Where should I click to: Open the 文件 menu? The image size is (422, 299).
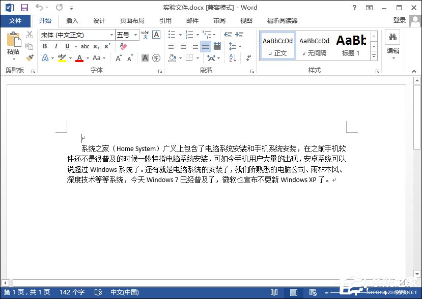(x=16, y=21)
